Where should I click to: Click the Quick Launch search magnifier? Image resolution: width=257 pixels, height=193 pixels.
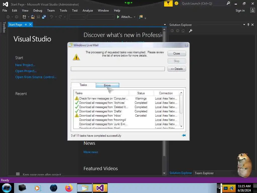[x=228, y=3]
